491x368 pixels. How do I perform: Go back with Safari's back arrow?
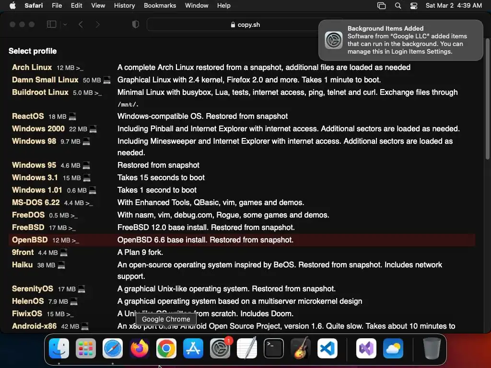[81, 24]
